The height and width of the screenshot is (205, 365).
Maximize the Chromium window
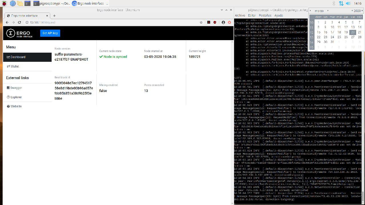tap(226, 10)
